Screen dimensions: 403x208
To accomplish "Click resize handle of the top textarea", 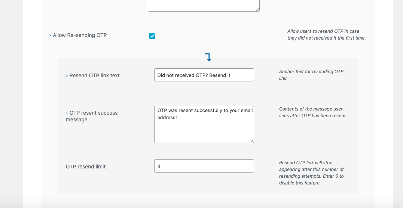I will (257, 9).
